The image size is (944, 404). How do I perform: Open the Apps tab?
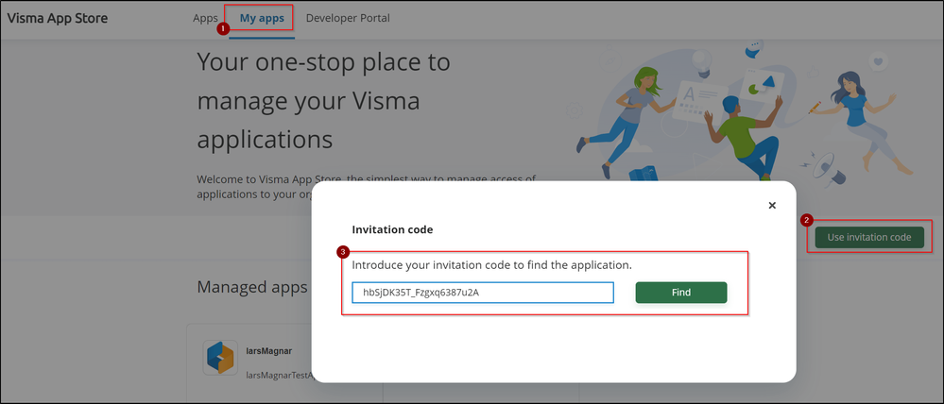click(205, 18)
